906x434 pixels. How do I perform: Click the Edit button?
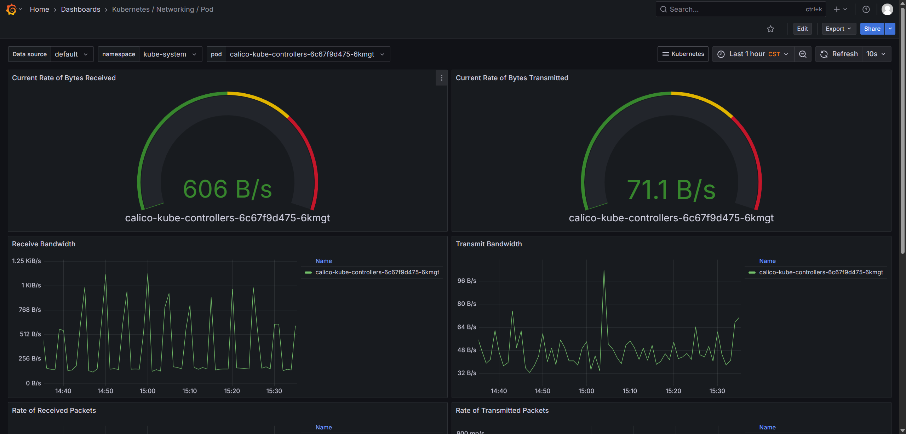pyautogui.click(x=802, y=29)
